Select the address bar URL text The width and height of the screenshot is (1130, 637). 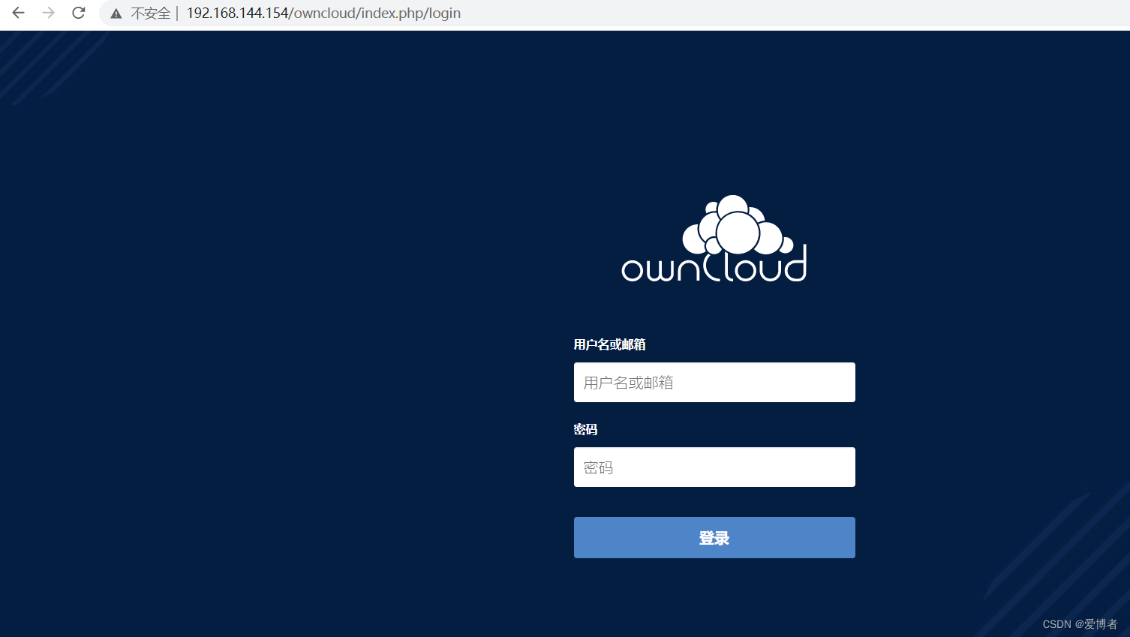click(x=323, y=14)
